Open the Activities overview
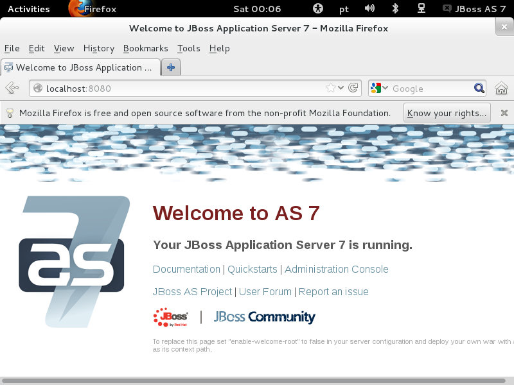Viewport: 514px width, 385px height. [28, 9]
